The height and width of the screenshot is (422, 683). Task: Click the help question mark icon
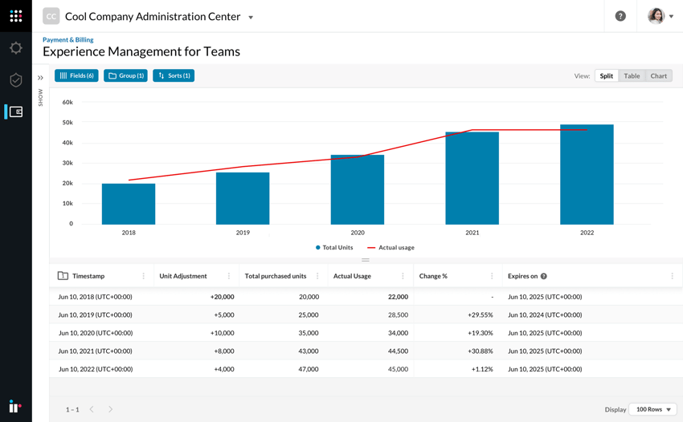coord(620,16)
